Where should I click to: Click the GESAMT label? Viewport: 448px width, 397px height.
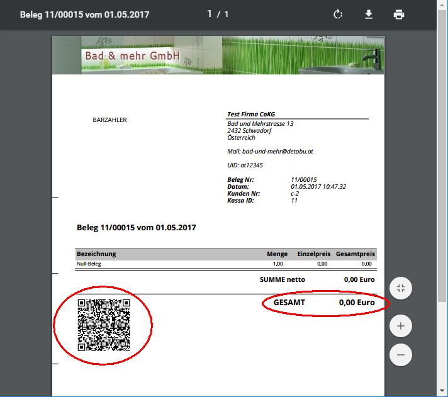(289, 303)
